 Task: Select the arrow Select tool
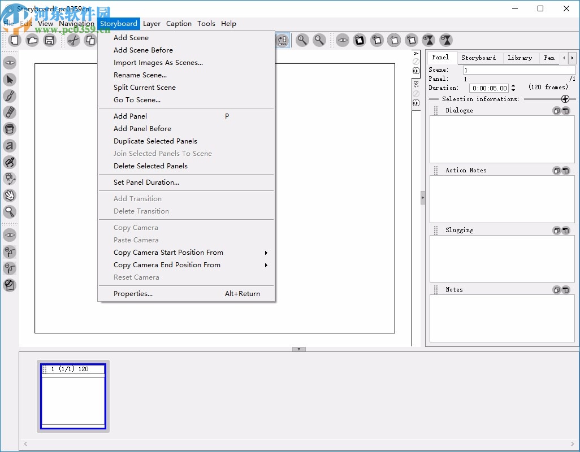click(x=10, y=80)
